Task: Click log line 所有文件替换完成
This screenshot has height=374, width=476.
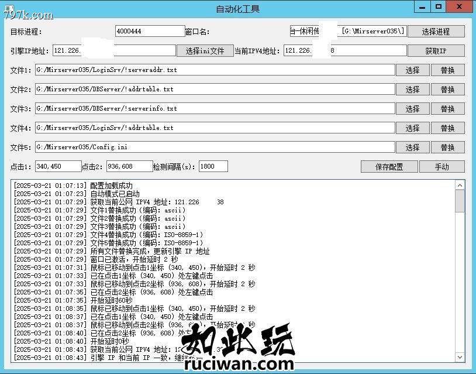Action: (112, 251)
